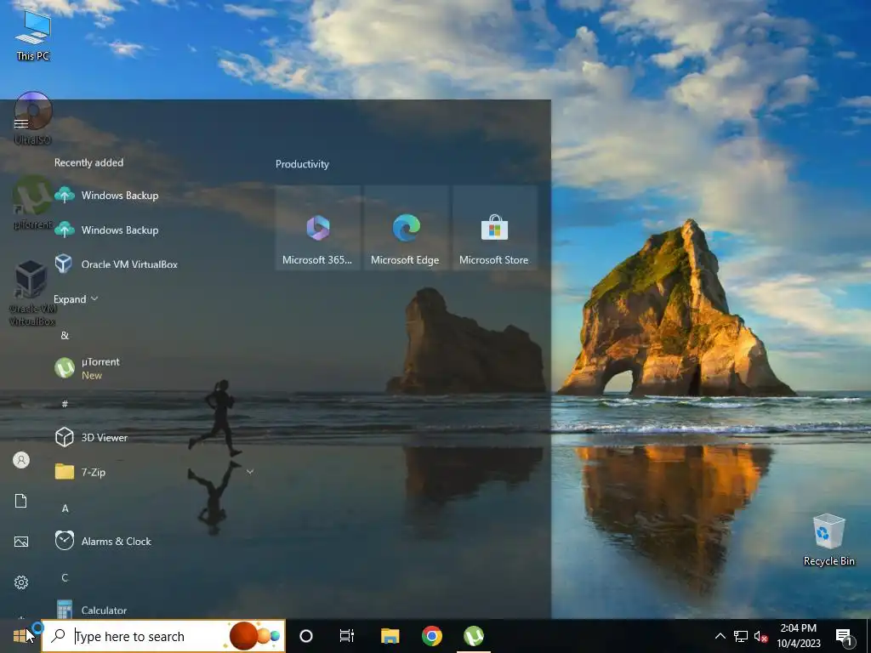The width and height of the screenshot is (871, 653).
Task: Click the C section header
Action: (65, 577)
